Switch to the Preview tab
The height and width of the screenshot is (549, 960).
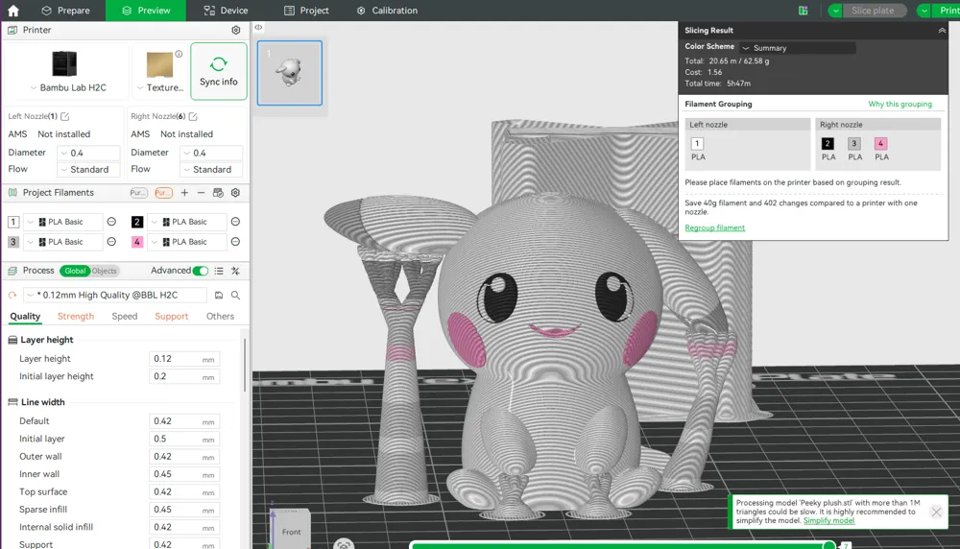click(146, 11)
